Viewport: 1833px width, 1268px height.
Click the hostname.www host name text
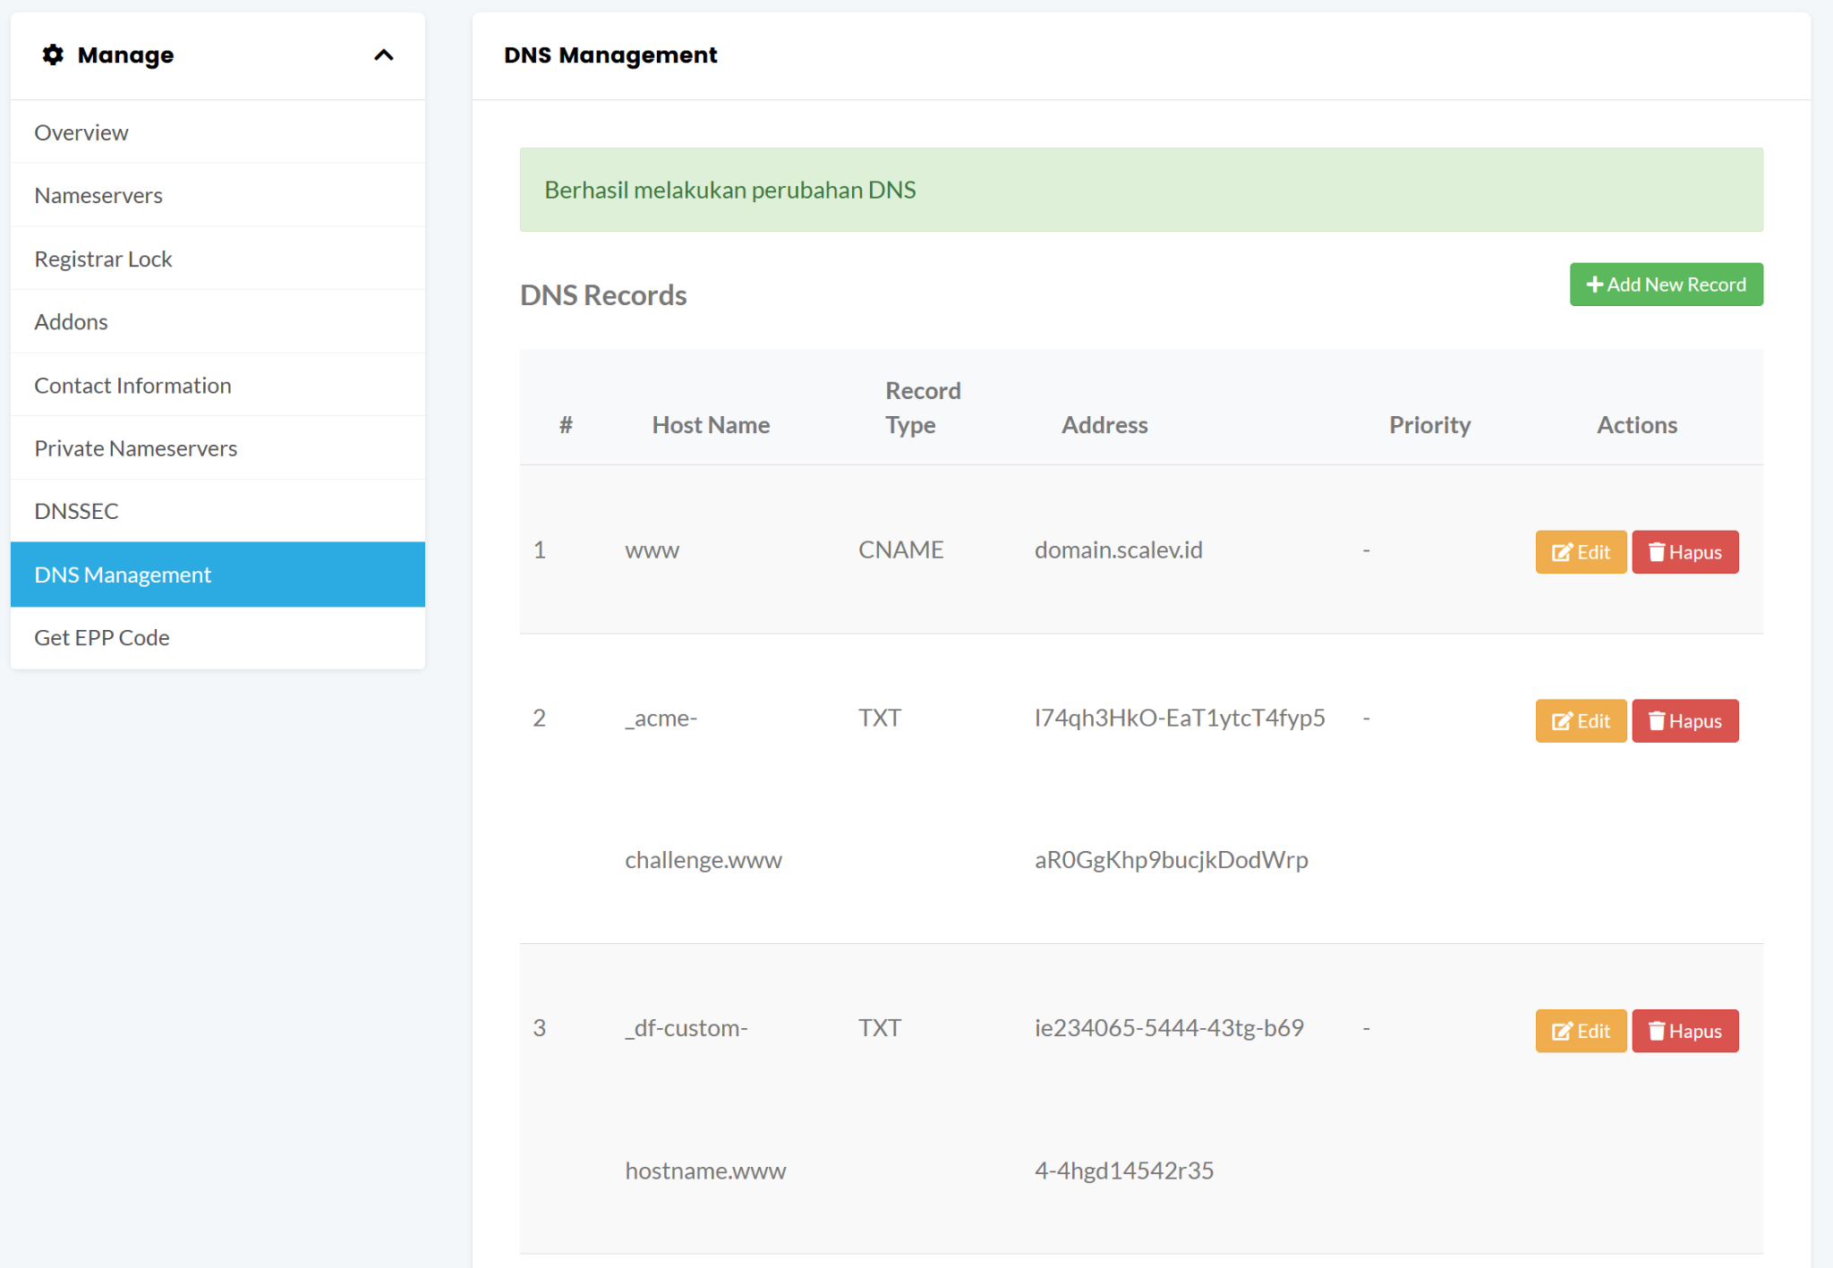pyautogui.click(x=705, y=1170)
